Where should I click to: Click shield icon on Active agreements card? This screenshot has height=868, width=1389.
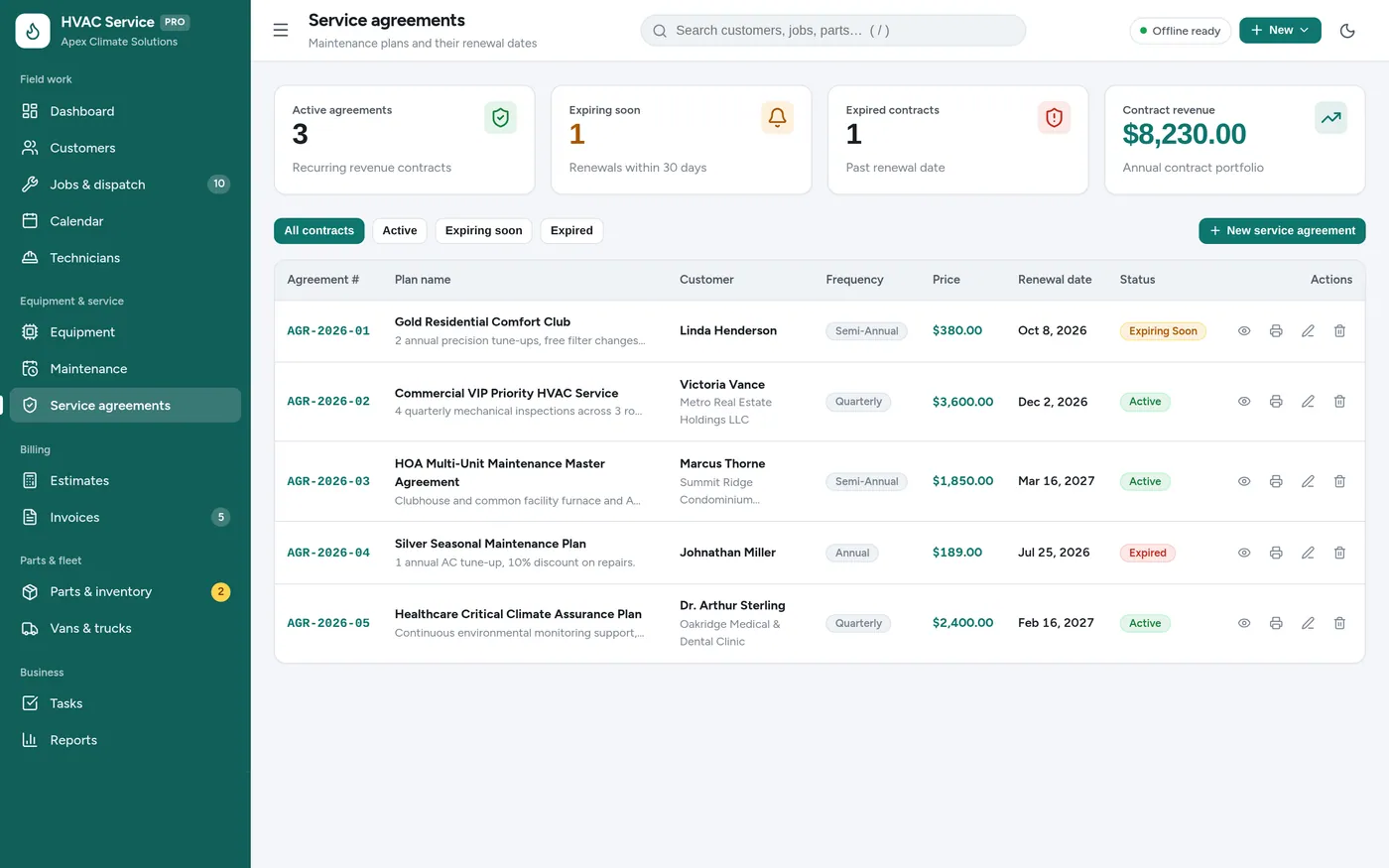pyautogui.click(x=500, y=118)
